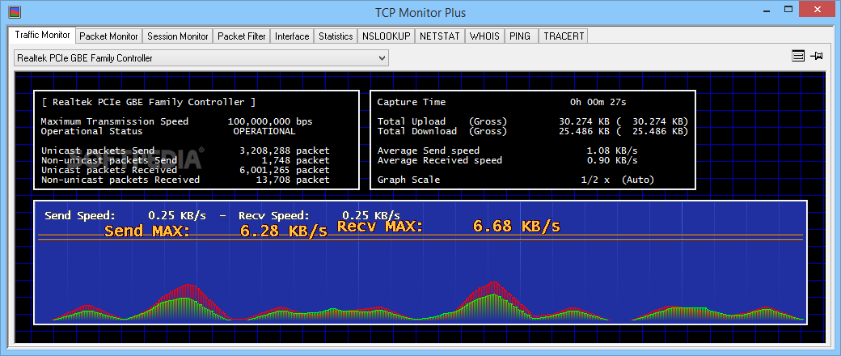Select the WHOIS tab

[485, 36]
